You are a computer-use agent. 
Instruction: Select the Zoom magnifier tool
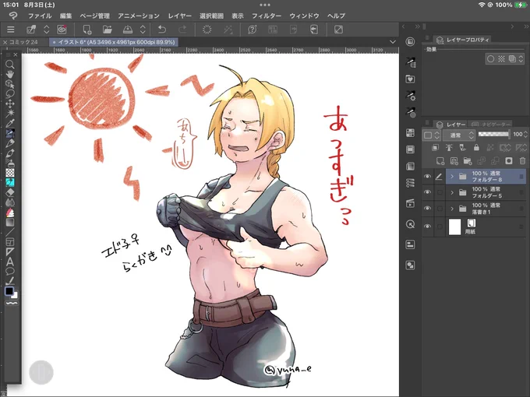coord(10,64)
